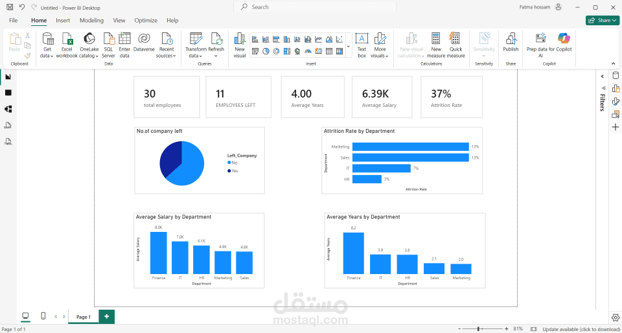Screen dimensions: 622x333
Task: Expand the Refresh dropdown arrow
Action: [216, 56]
